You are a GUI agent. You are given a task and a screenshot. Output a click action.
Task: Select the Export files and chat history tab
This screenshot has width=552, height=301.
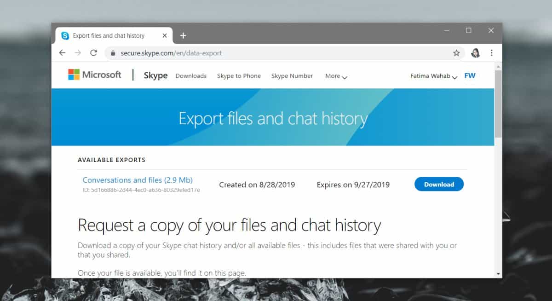[x=115, y=36]
